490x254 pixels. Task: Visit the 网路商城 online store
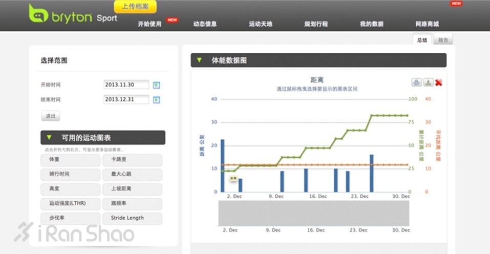pyautogui.click(x=427, y=24)
